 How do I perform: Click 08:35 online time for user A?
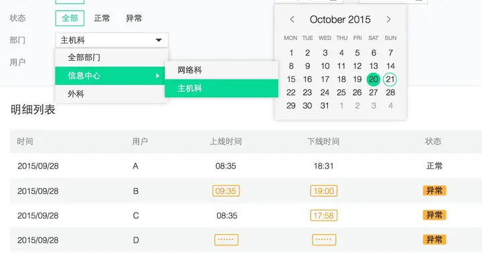tap(226, 166)
